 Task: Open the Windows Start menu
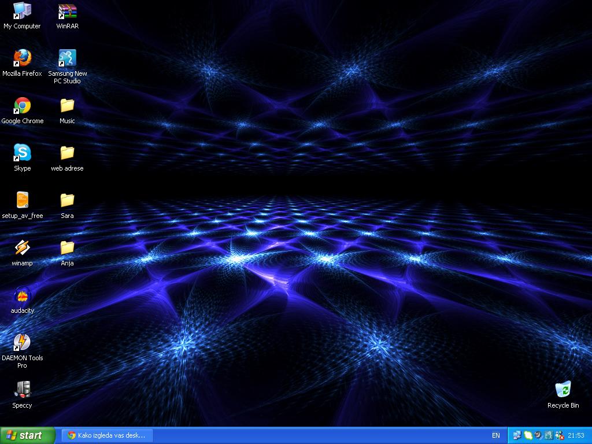(28, 435)
